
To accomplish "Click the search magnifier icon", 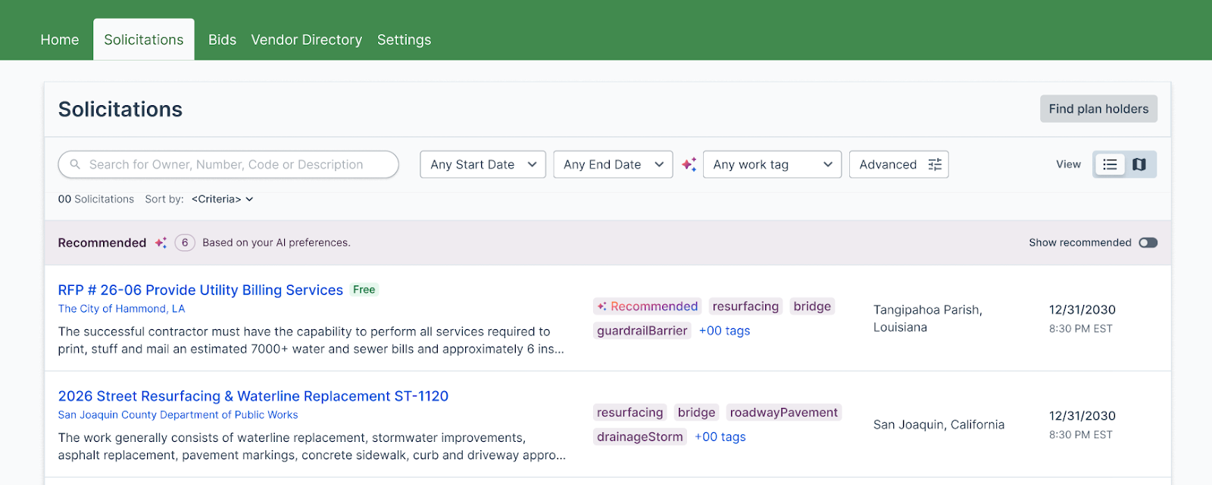I will (75, 164).
